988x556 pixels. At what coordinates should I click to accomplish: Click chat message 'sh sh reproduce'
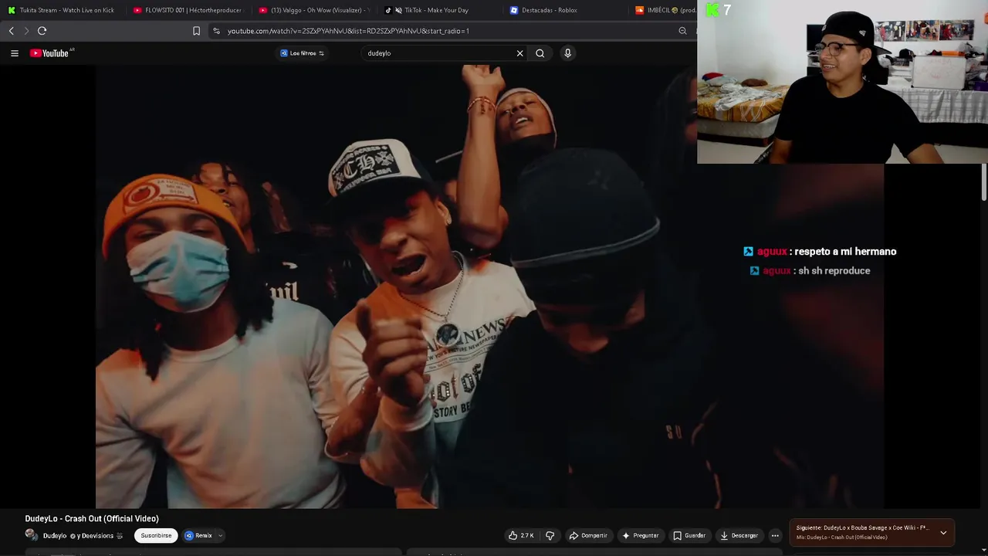click(x=834, y=271)
